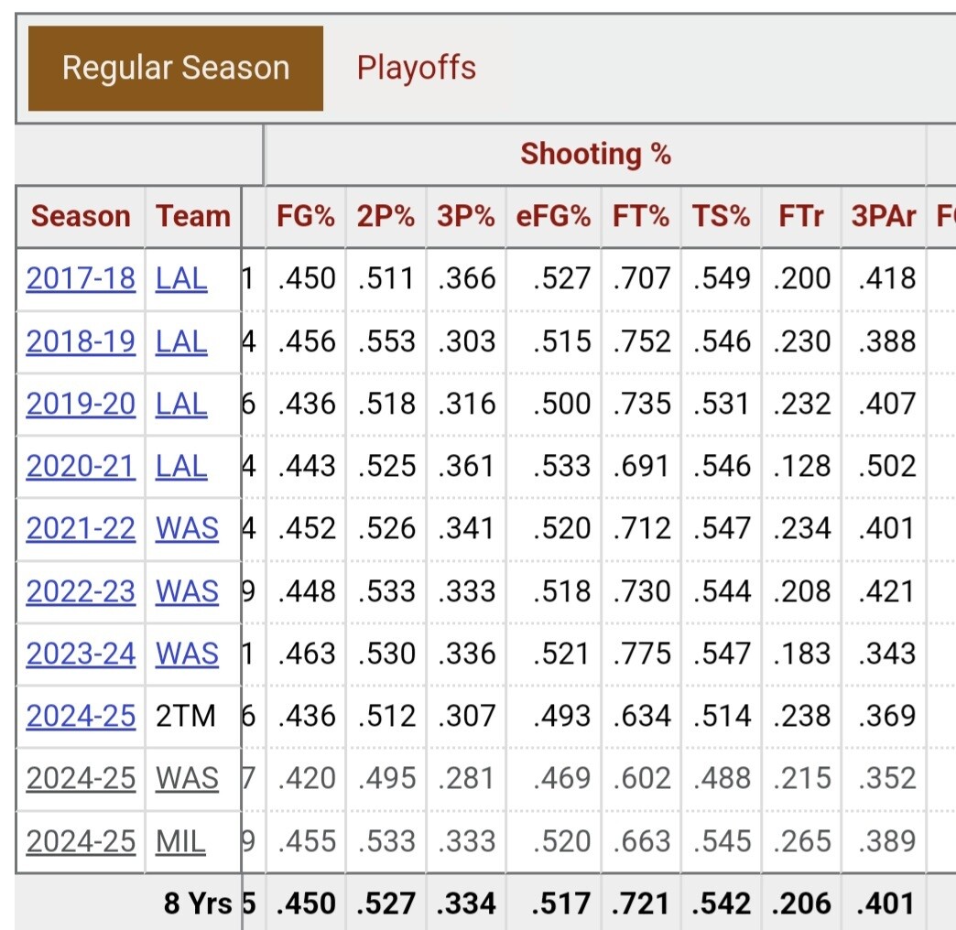Open the 2022-23 season link
Viewport: 956px width, 930px height.
(81, 591)
